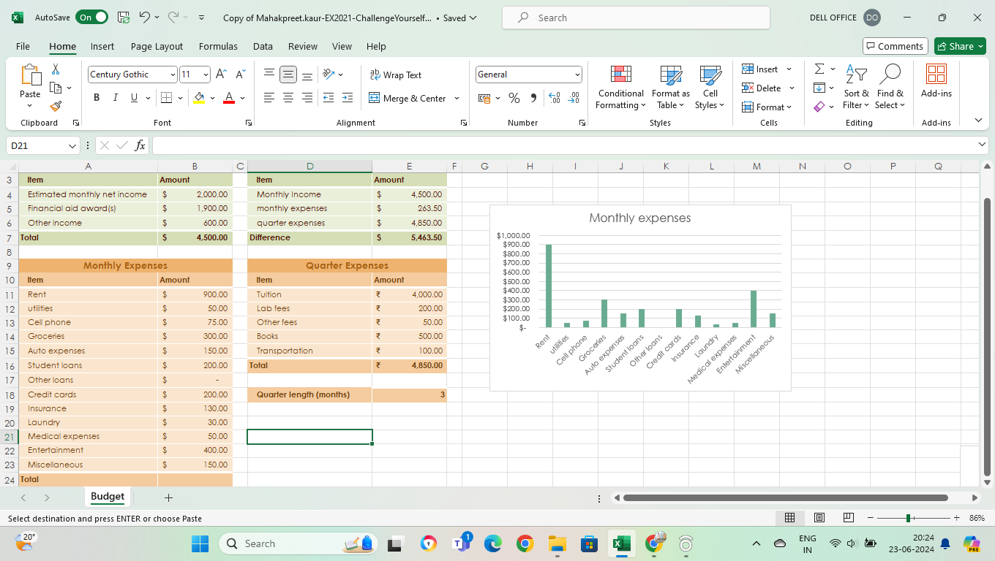Open Sort & Filter options
The height and width of the screenshot is (561, 995).
856,88
